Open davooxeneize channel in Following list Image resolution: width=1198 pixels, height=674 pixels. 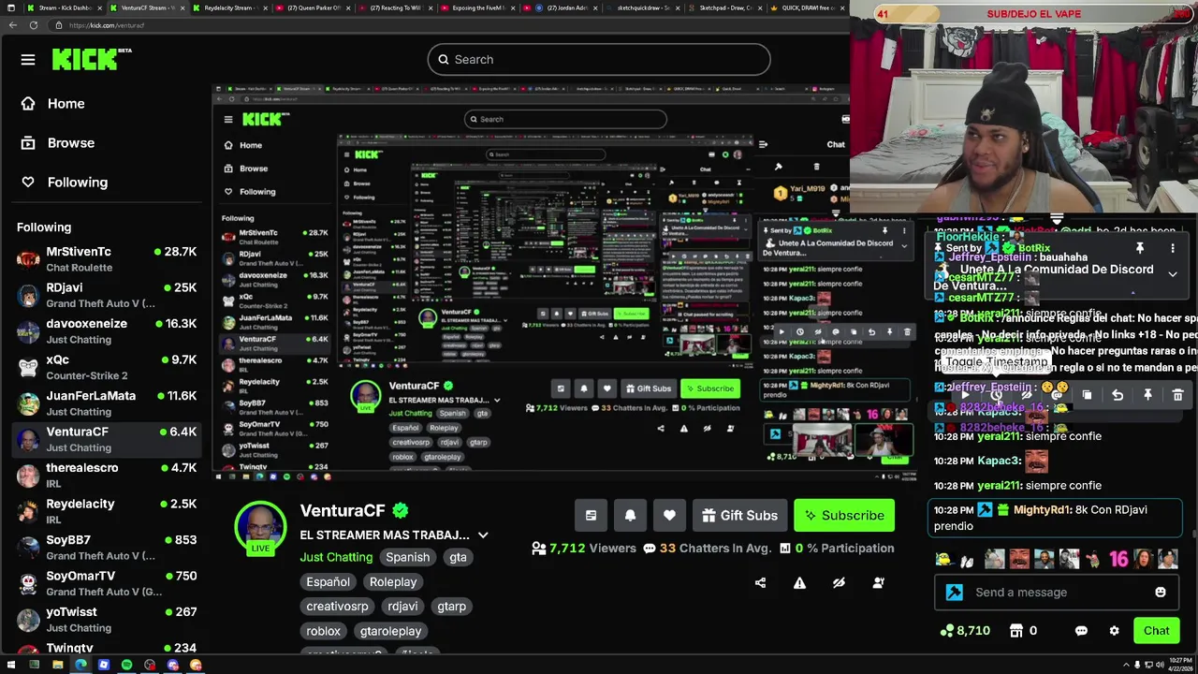106,331
